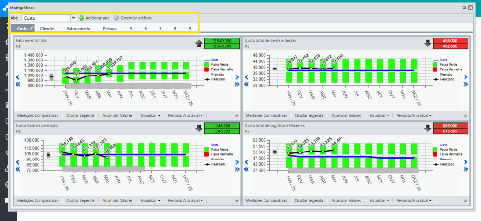This screenshot has height=221, width=481.
Task: Switch to the Pessoas tab
Action: pos(110,29)
